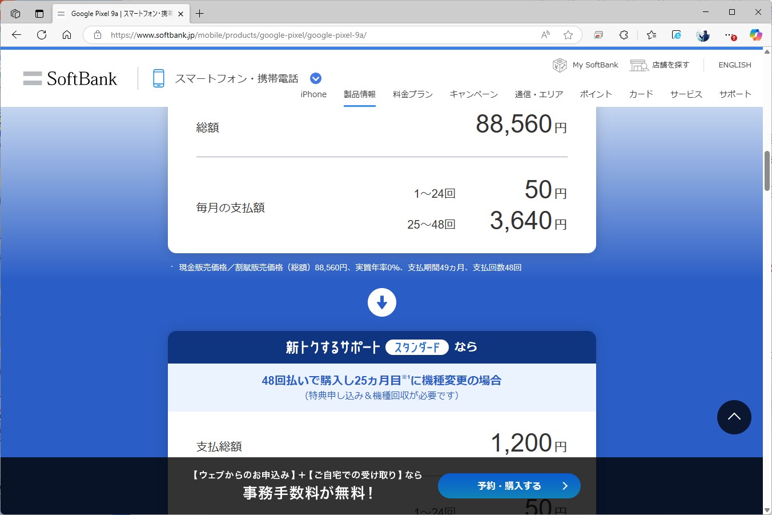Open the Favorites list icon
Image resolution: width=772 pixels, height=515 pixels.
652,35
